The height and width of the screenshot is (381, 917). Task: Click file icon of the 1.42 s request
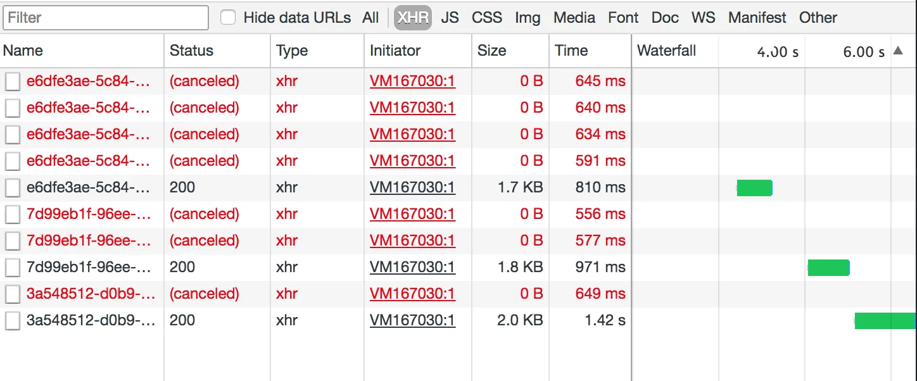tap(13, 321)
